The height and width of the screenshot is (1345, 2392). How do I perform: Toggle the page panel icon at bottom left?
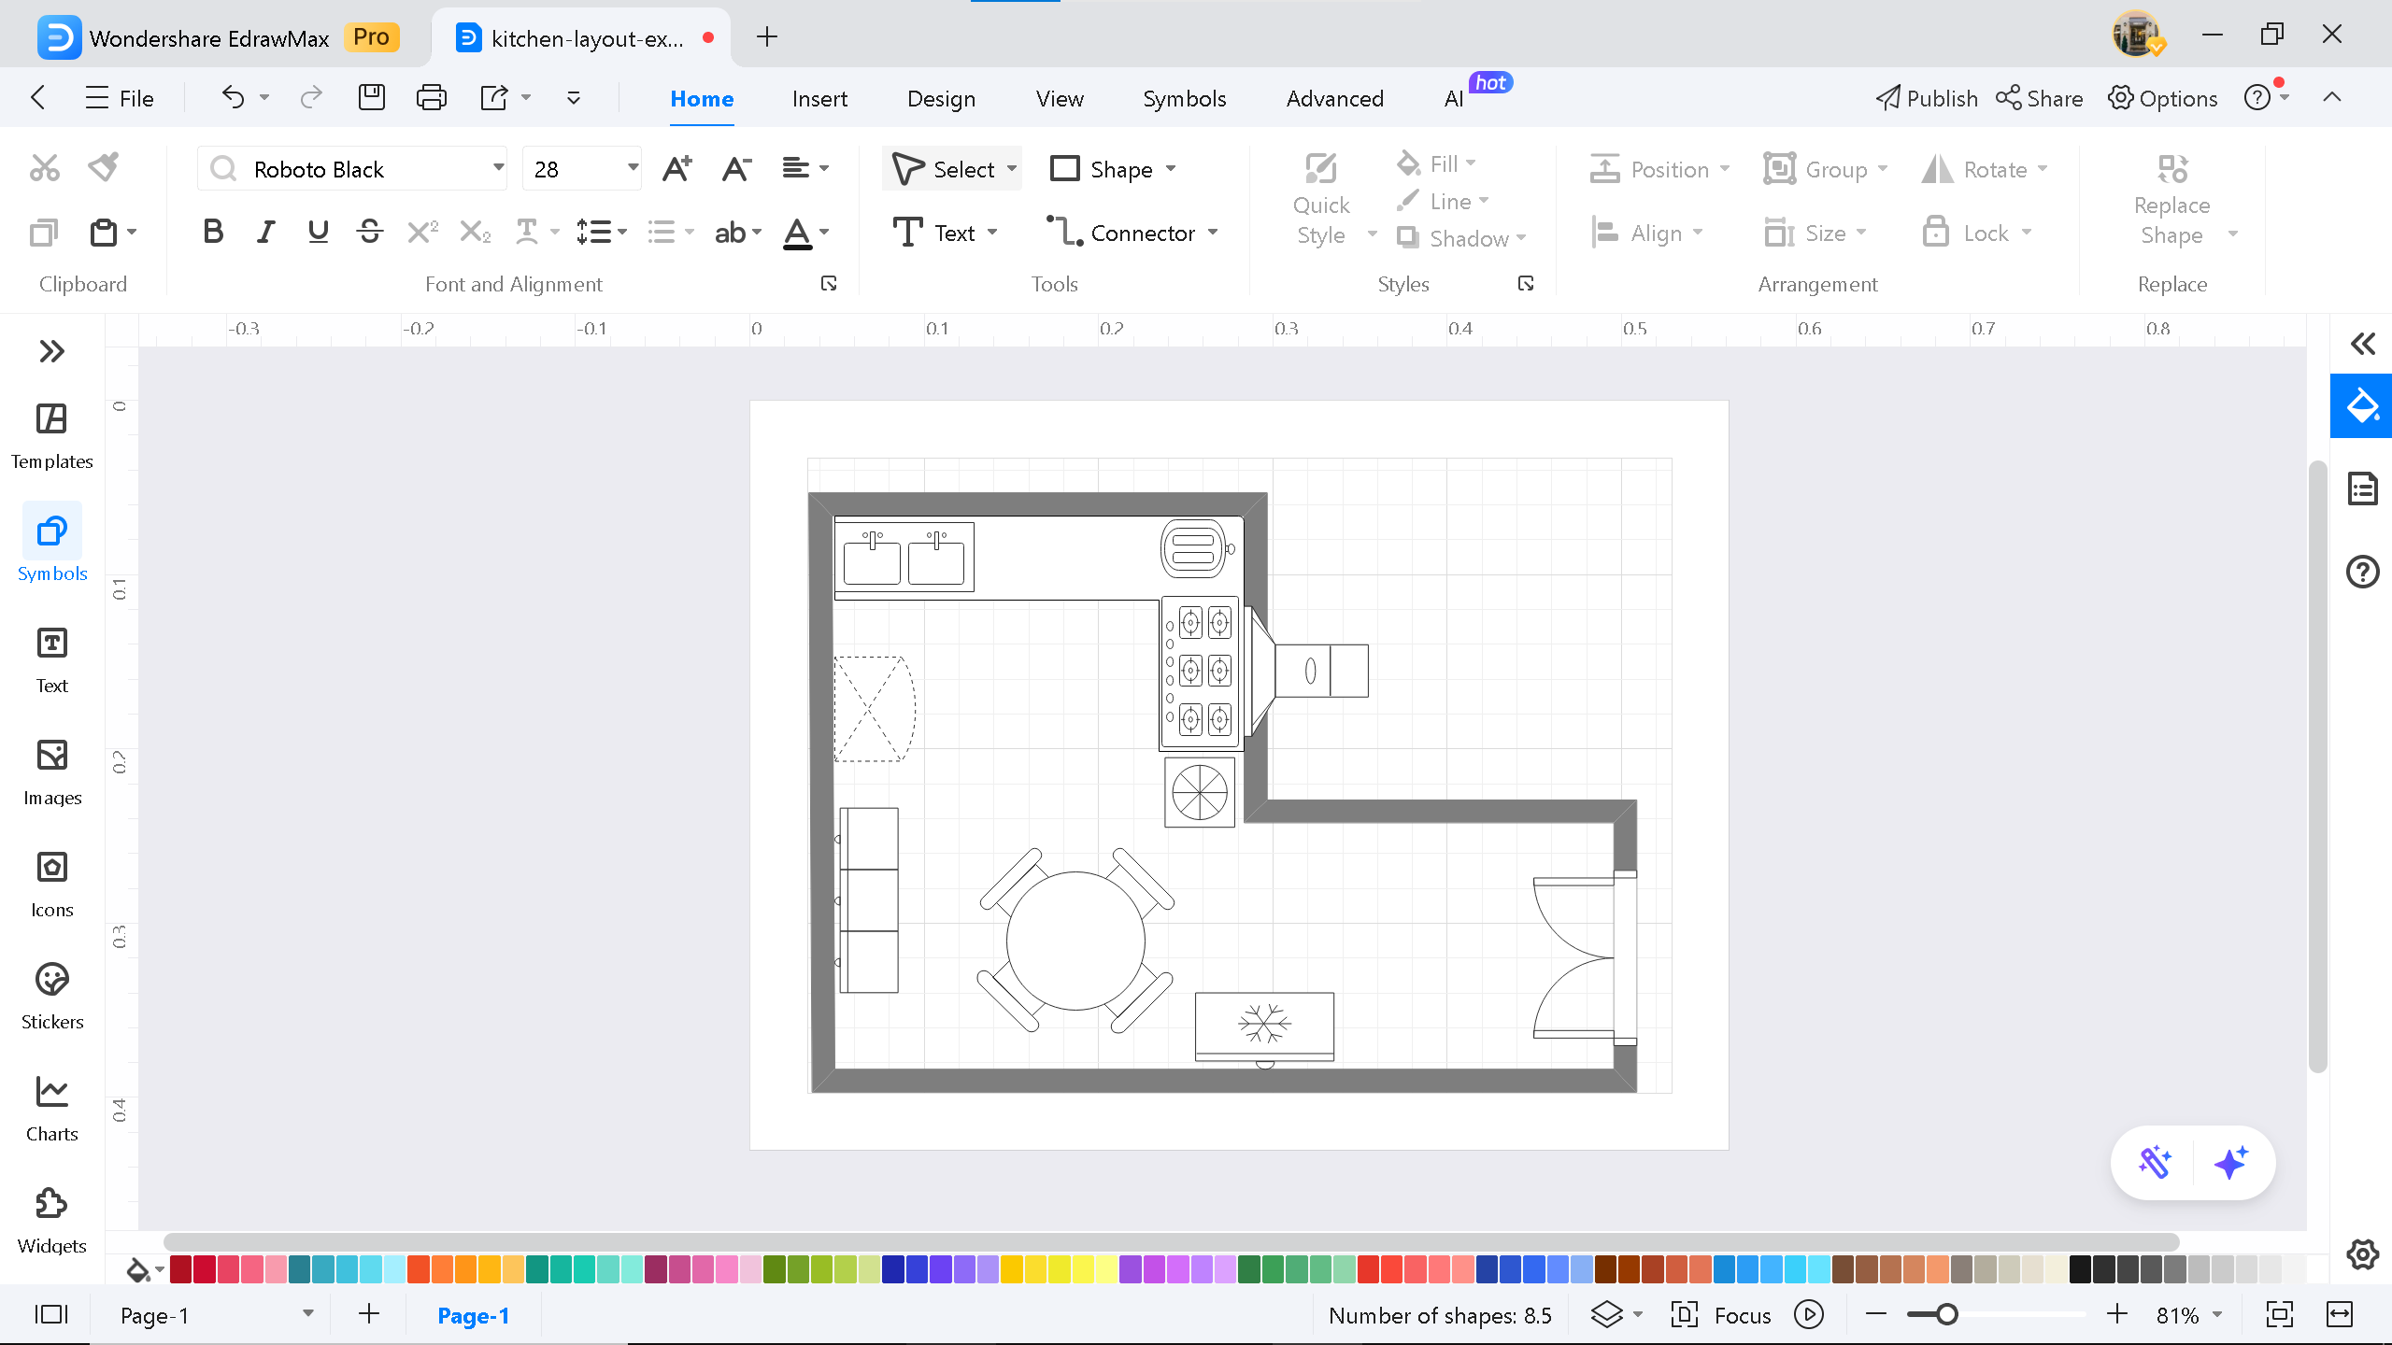pos(51,1315)
